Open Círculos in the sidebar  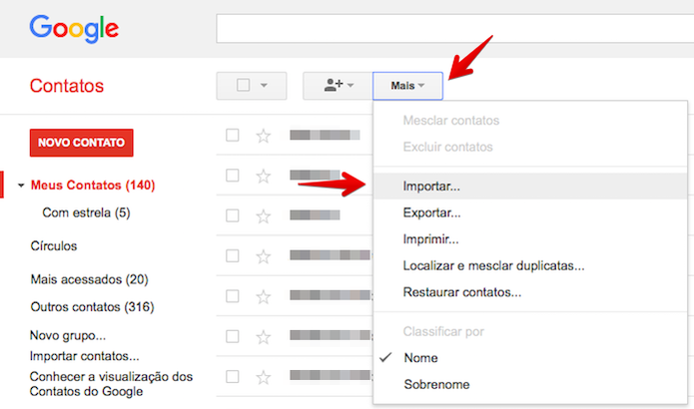(54, 245)
